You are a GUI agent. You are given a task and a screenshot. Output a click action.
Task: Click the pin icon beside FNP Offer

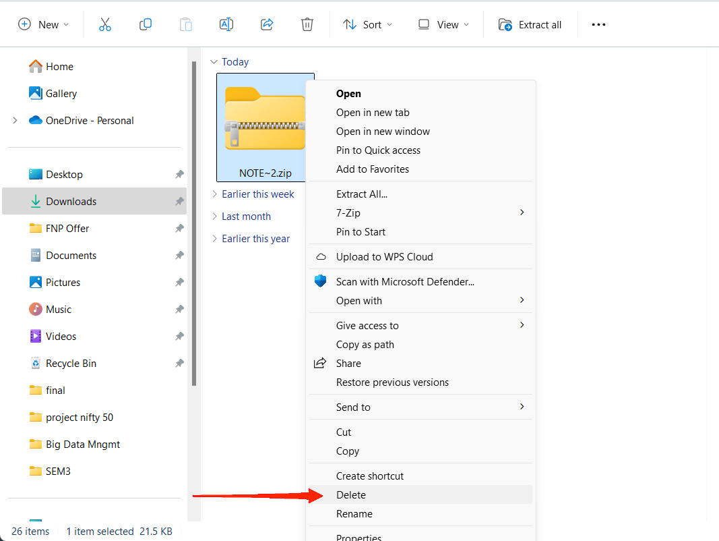179,228
